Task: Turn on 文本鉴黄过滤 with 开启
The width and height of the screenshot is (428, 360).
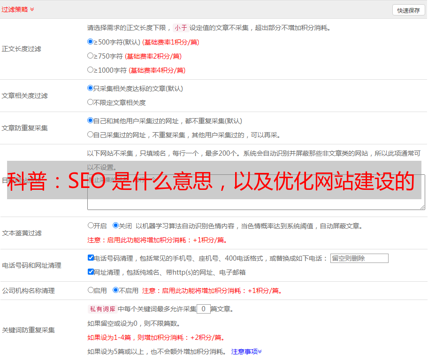Action: pos(91,225)
